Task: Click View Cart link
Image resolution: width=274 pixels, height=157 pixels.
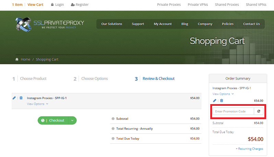Action: 35,4
